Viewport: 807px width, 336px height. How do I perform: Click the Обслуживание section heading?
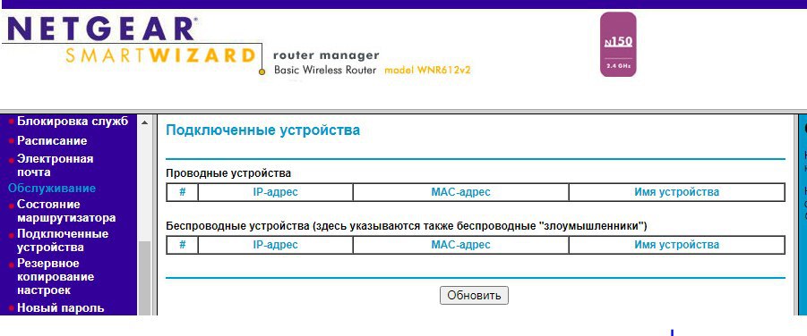(x=51, y=188)
